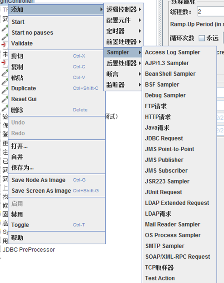Image resolution: width=224 pixels, height=283 pixels.
Task: Add a JSR223 Sampler
Action: coord(179,181)
